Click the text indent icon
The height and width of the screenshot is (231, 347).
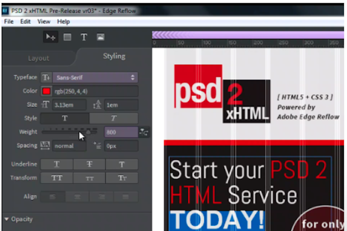click(97, 146)
